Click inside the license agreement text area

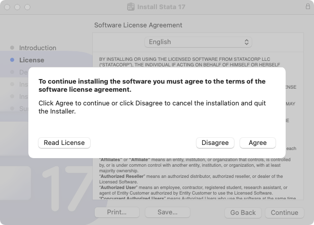(x=198, y=177)
